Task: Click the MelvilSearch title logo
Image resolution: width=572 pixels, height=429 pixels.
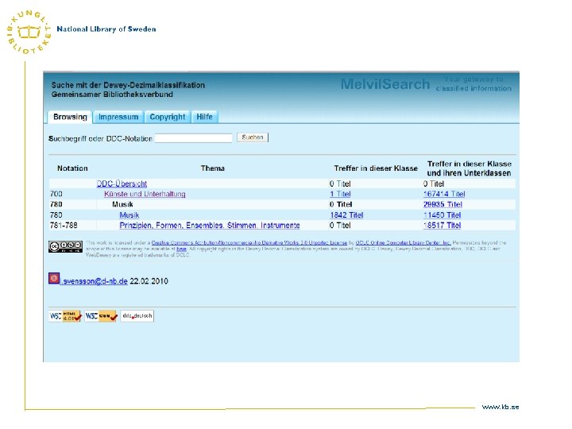Action: point(385,84)
